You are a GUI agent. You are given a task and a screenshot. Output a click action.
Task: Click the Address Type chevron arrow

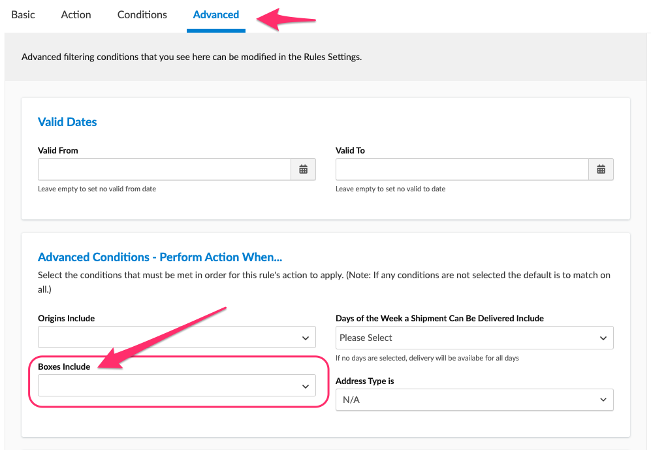pyautogui.click(x=603, y=400)
